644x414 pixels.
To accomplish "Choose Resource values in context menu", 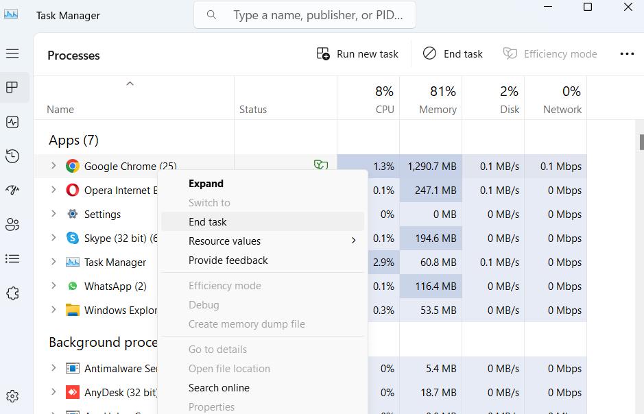I will click(263, 241).
